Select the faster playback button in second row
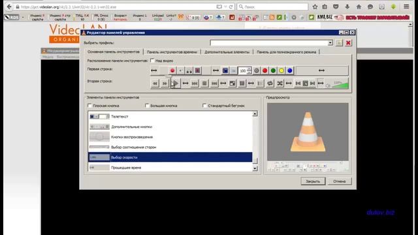Viewport: 418px width, 235px height. click(x=165, y=84)
